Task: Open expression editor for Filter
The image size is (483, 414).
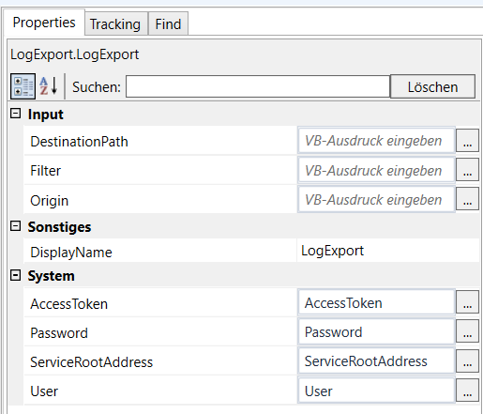Action: (x=467, y=170)
